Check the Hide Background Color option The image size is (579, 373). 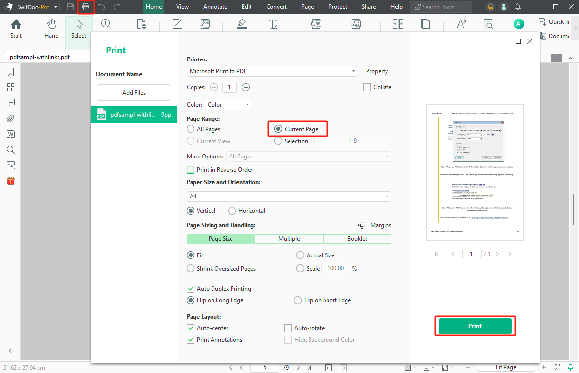288,339
